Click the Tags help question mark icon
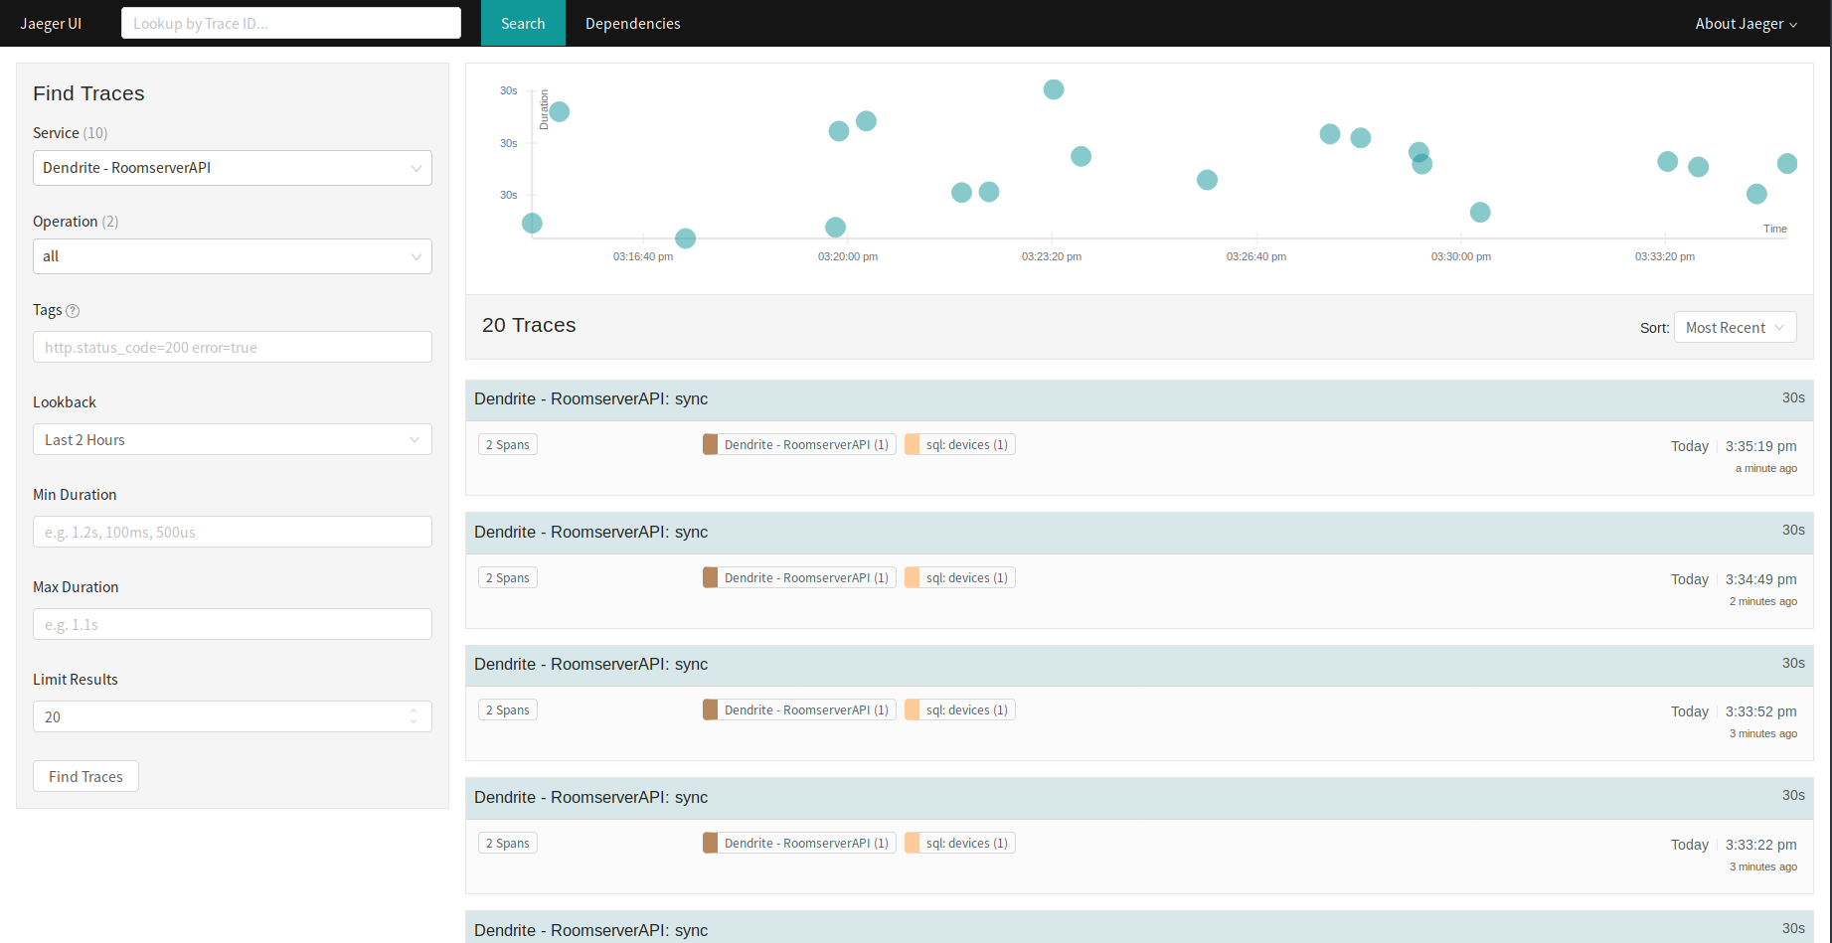Viewport: 1832px width, 943px height. coord(73,311)
